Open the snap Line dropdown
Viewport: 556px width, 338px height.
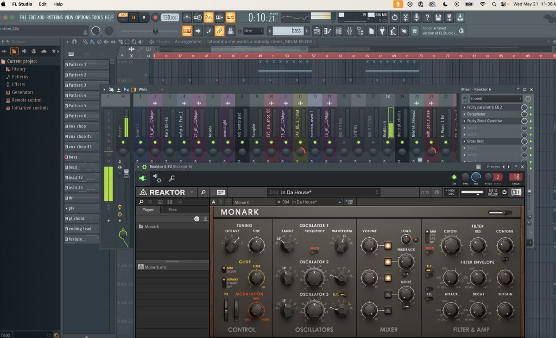point(253,31)
